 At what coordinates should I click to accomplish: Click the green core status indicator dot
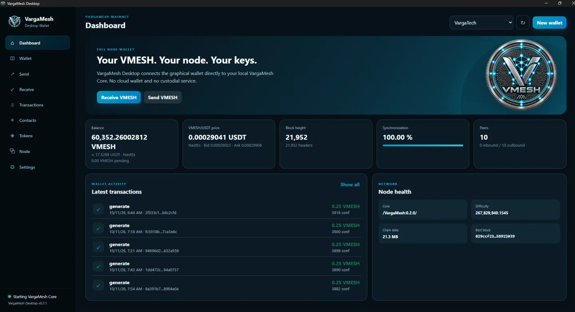coord(10,297)
